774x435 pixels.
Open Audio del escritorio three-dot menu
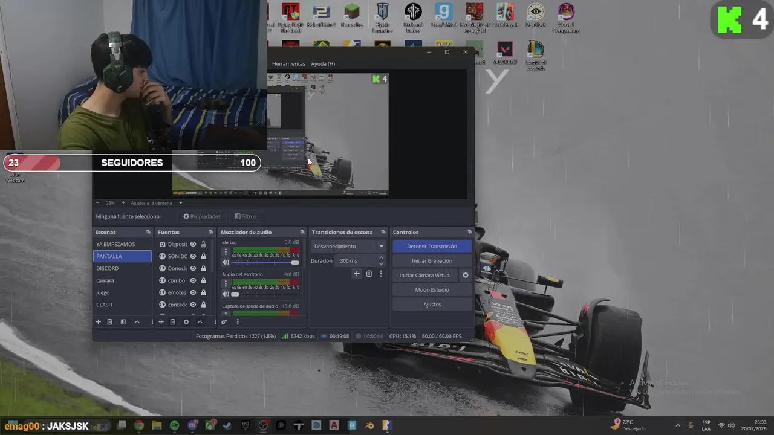point(226,284)
